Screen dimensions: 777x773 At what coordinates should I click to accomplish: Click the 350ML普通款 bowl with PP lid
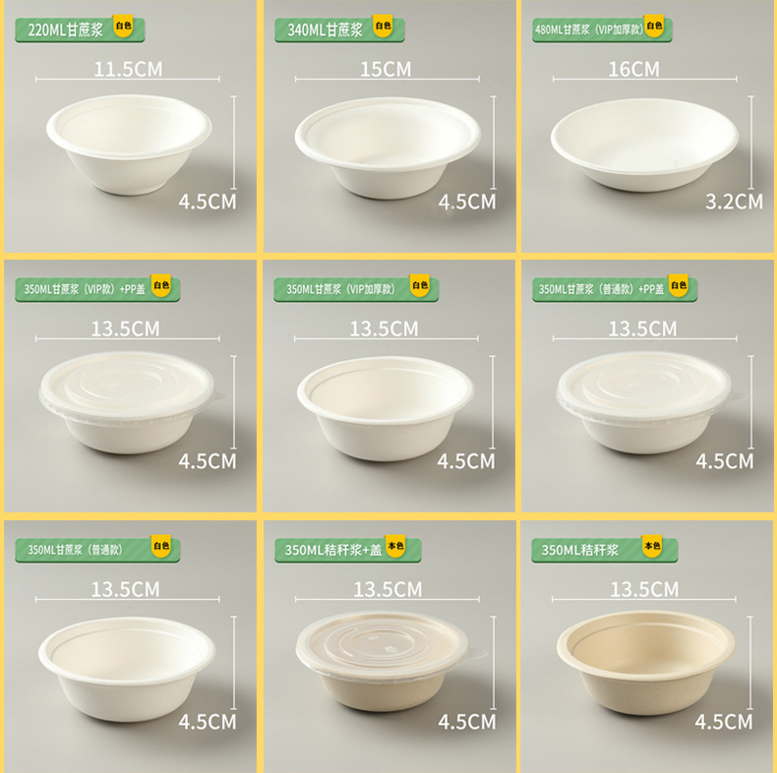[645, 402]
